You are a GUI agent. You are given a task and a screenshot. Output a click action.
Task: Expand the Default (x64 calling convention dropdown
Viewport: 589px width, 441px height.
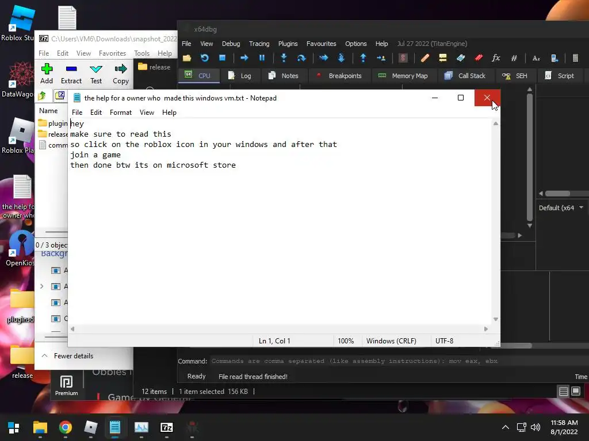pyautogui.click(x=561, y=208)
